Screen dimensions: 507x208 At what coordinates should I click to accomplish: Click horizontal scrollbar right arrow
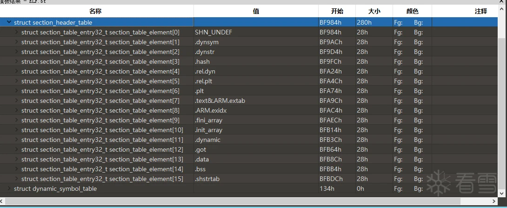click(494, 201)
